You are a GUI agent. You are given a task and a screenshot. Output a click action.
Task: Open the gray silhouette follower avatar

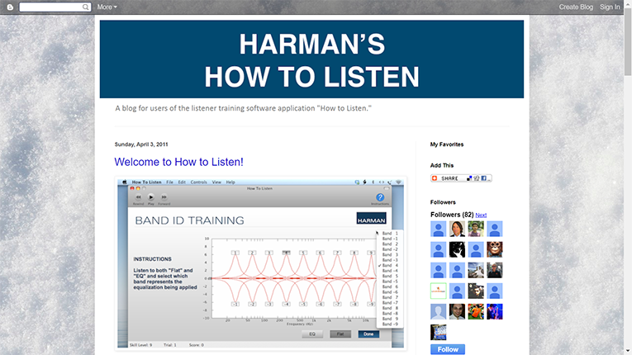(x=438, y=311)
